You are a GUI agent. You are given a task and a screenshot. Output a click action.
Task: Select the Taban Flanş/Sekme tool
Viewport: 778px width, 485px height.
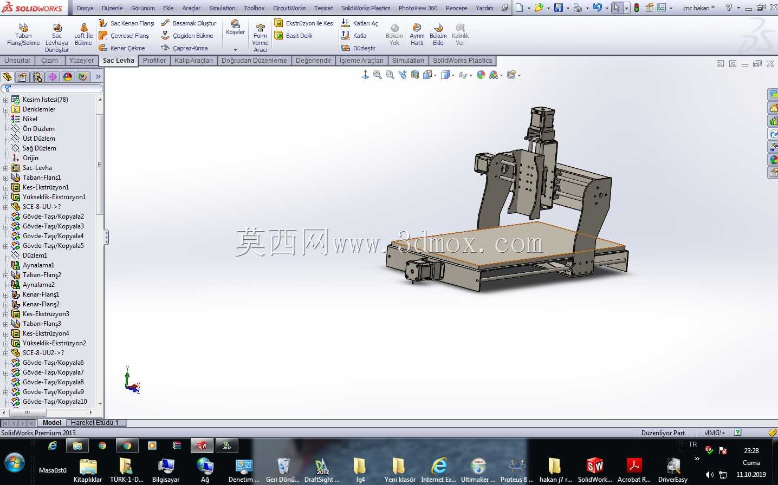click(x=23, y=35)
